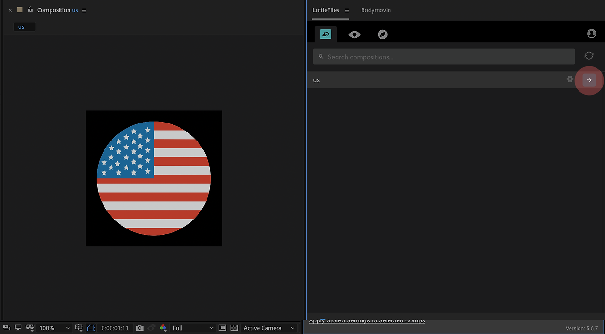Image resolution: width=605 pixels, height=334 pixels.
Task: Open the Active Camera view dropdown
Action: (x=269, y=328)
